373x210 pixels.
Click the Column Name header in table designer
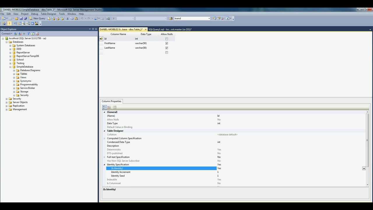(118, 34)
